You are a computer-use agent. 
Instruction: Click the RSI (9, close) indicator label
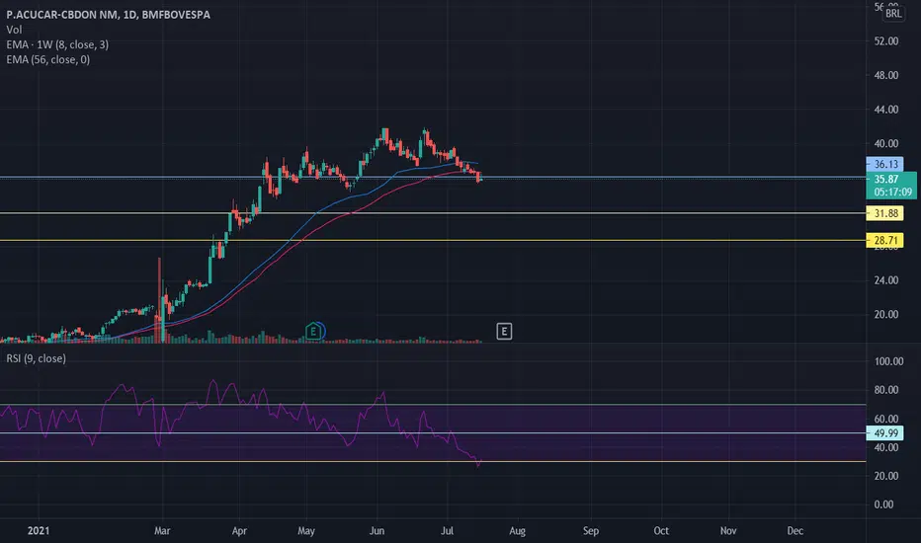(37, 358)
